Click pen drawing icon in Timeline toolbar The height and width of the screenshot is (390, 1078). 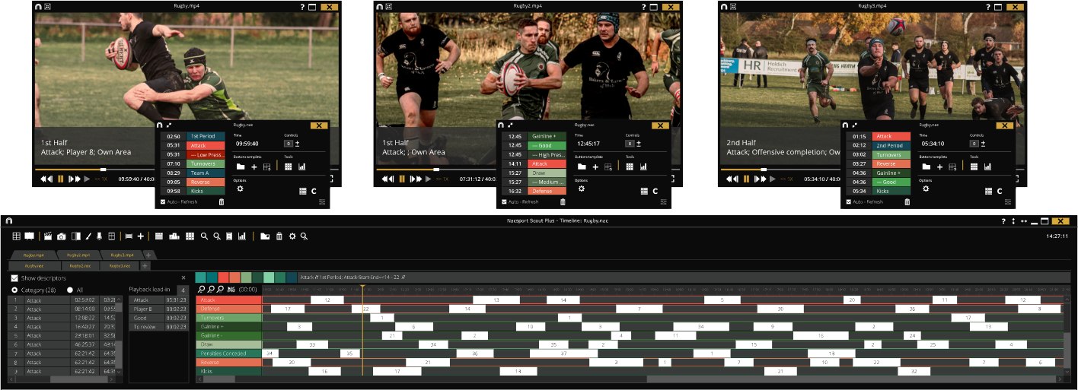[x=88, y=236]
